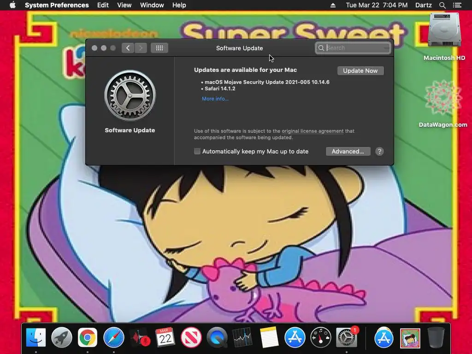The height and width of the screenshot is (354, 472).
Task: Click the Update Now button
Action: point(360,71)
